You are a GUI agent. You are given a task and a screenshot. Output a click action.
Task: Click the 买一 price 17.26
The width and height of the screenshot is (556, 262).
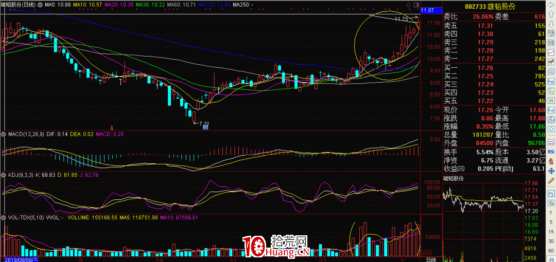[x=485, y=68]
